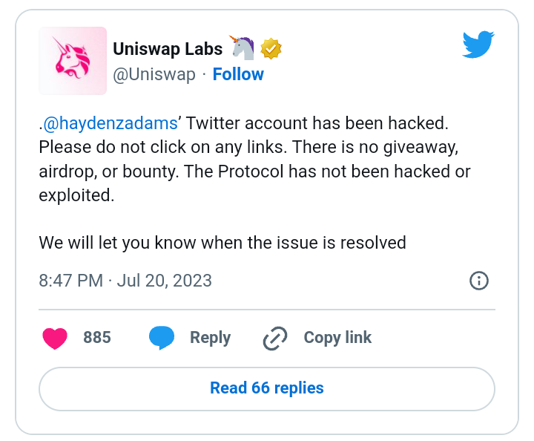This screenshot has width=534, height=441.
Task: Open the tweet info circle icon
Action: click(x=479, y=281)
